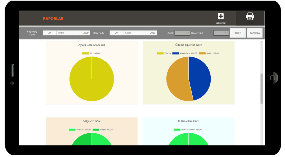Select the start date month field Aralık
The height and width of the screenshot is (157, 285).
[68, 33]
